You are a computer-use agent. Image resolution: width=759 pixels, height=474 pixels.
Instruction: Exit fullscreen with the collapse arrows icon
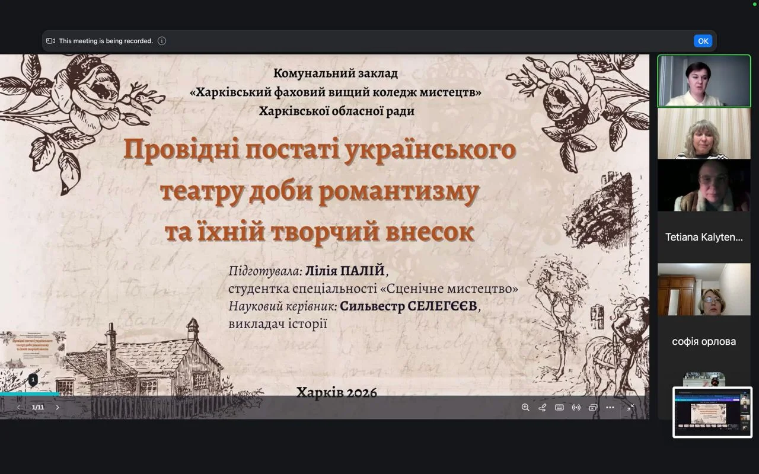pyautogui.click(x=630, y=408)
